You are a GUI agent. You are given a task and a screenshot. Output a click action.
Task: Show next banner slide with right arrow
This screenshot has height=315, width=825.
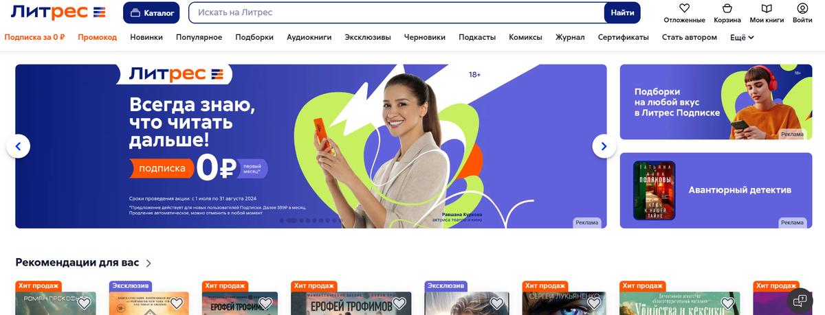[x=604, y=146]
